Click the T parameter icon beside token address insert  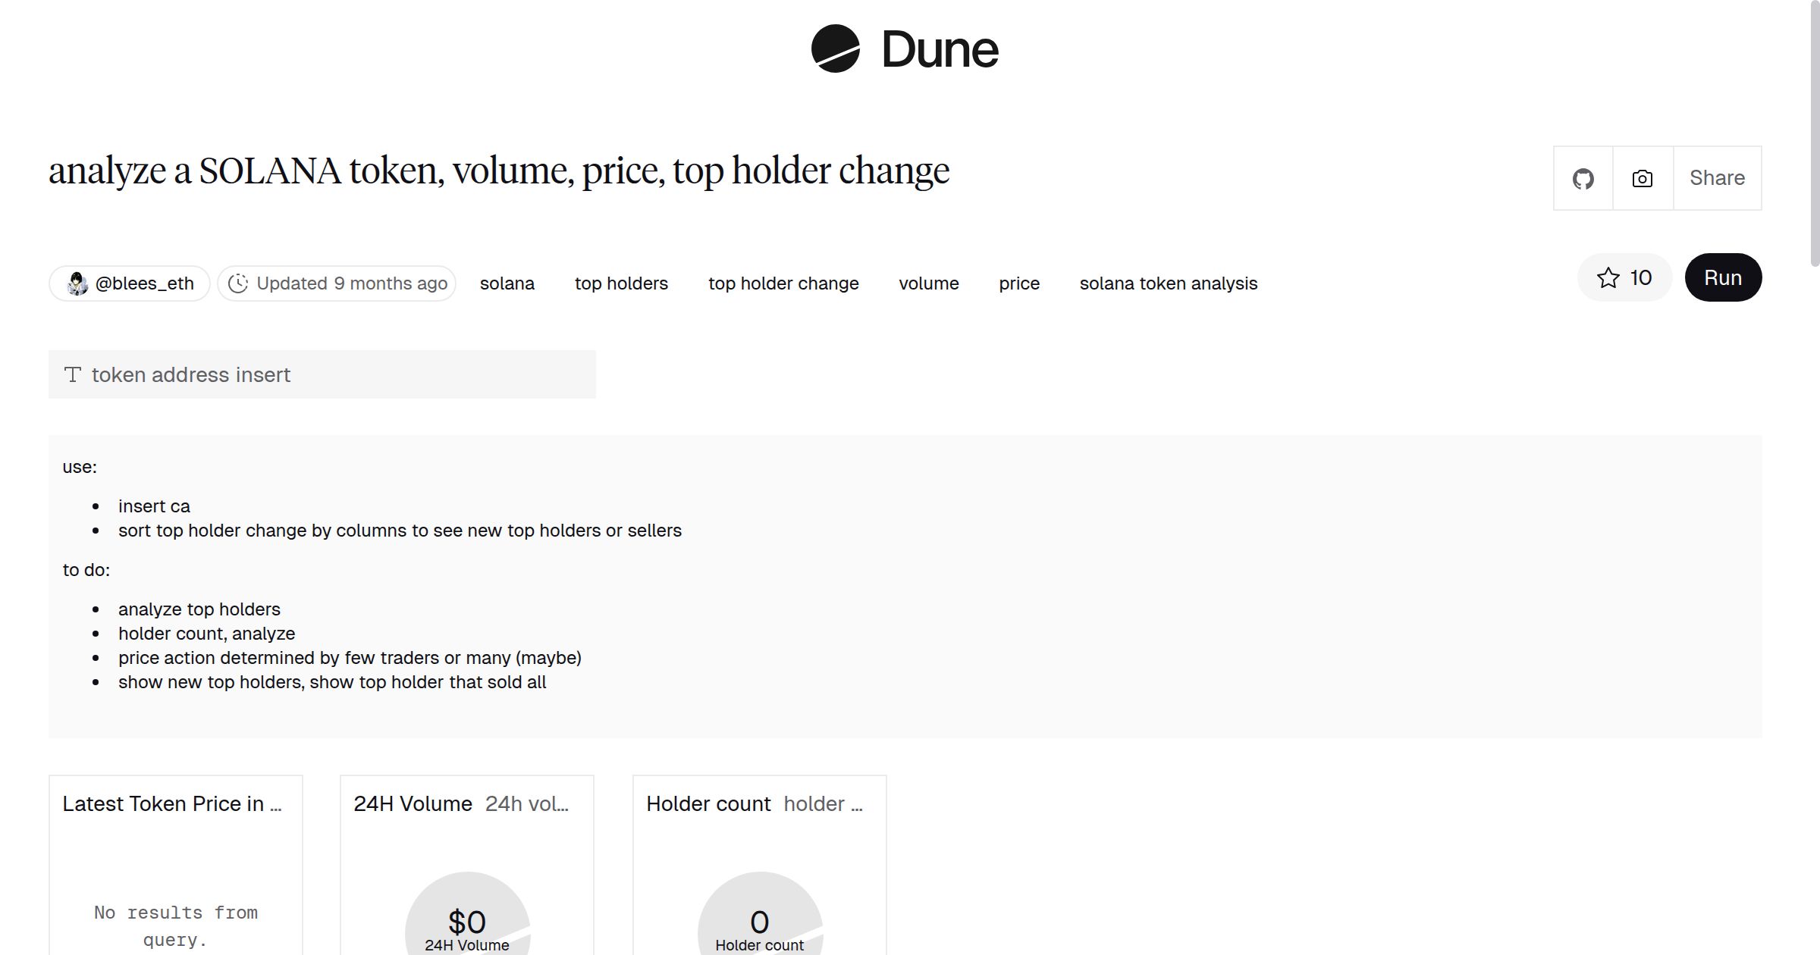point(73,374)
